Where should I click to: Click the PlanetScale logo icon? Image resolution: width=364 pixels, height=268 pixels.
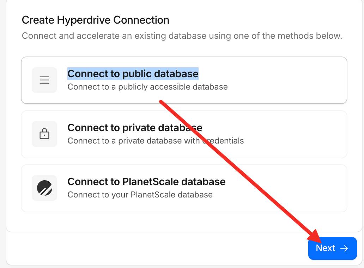point(44,188)
